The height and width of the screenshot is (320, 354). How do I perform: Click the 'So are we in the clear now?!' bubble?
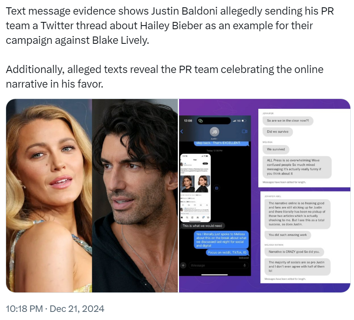pyautogui.click(x=288, y=120)
